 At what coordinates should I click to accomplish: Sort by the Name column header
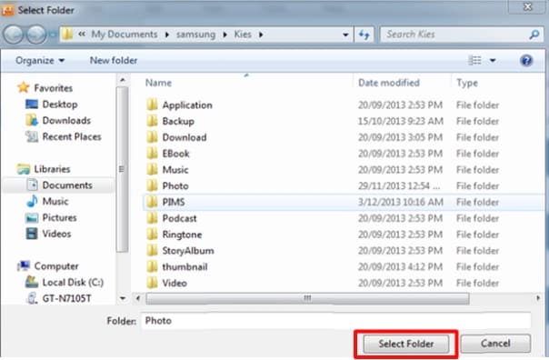158,83
